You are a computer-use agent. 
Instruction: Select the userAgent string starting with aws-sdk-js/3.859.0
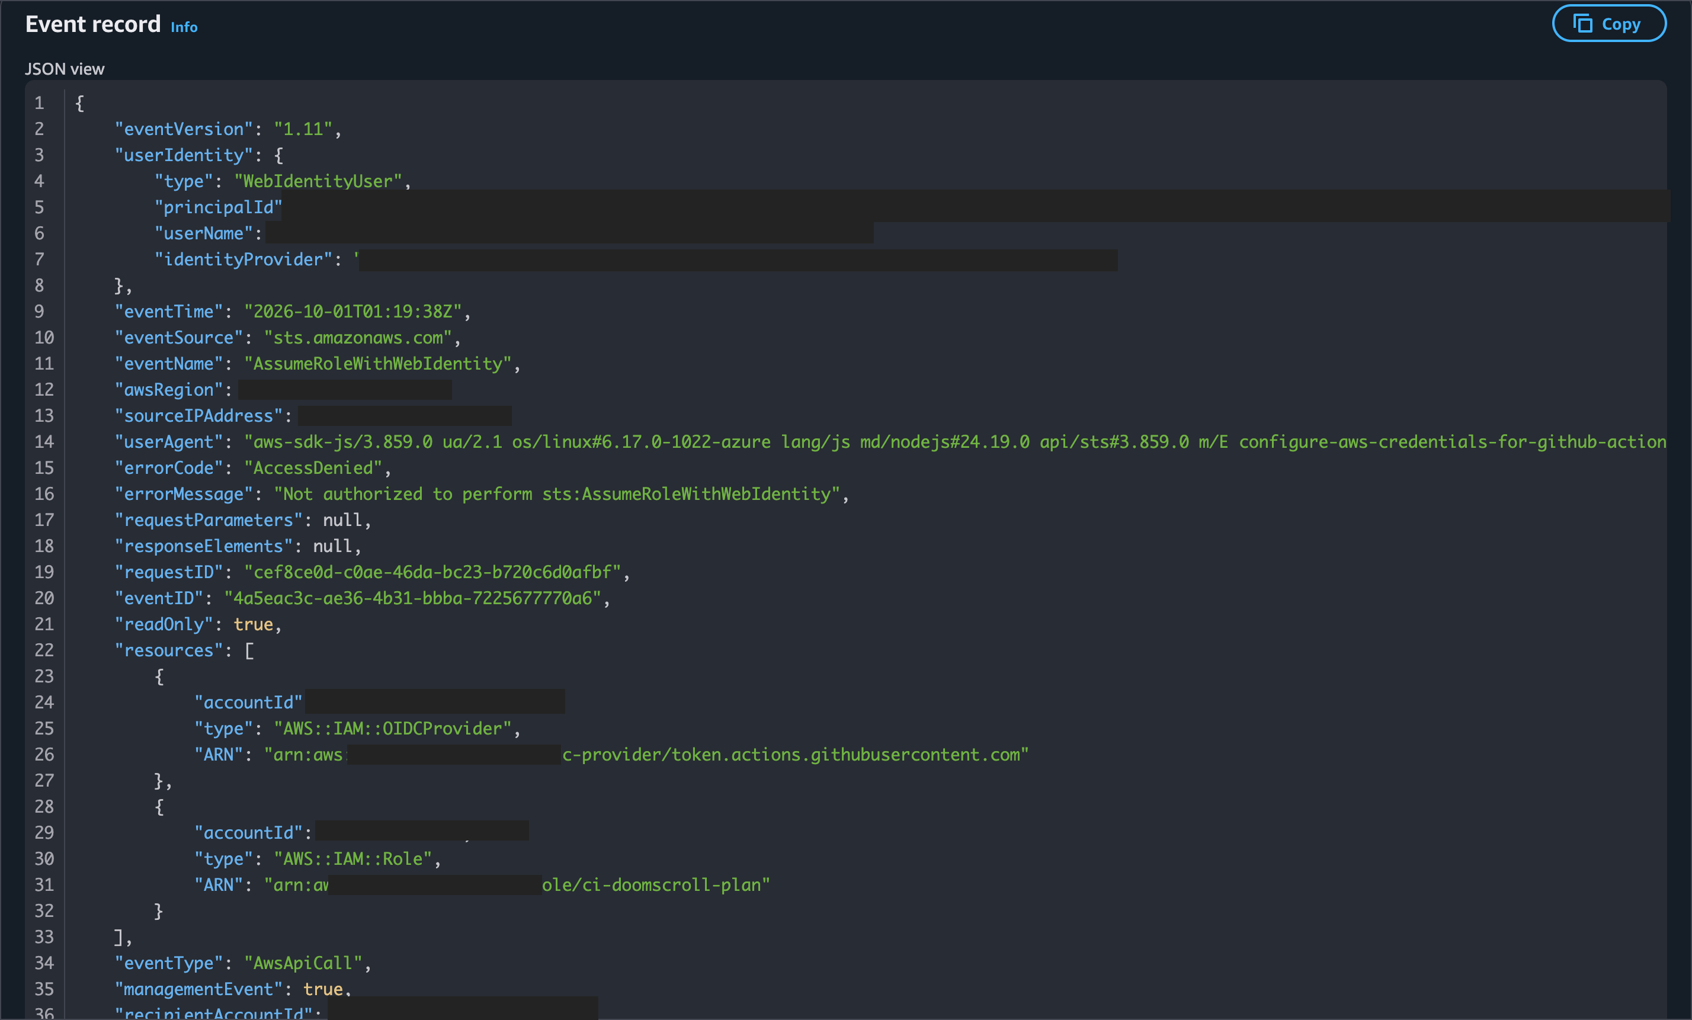955,442
